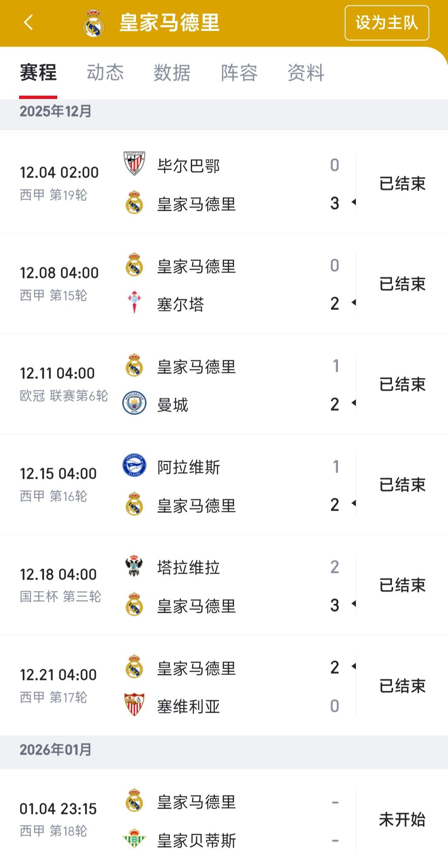Tap the Real Madrid crest in the header

93,23
